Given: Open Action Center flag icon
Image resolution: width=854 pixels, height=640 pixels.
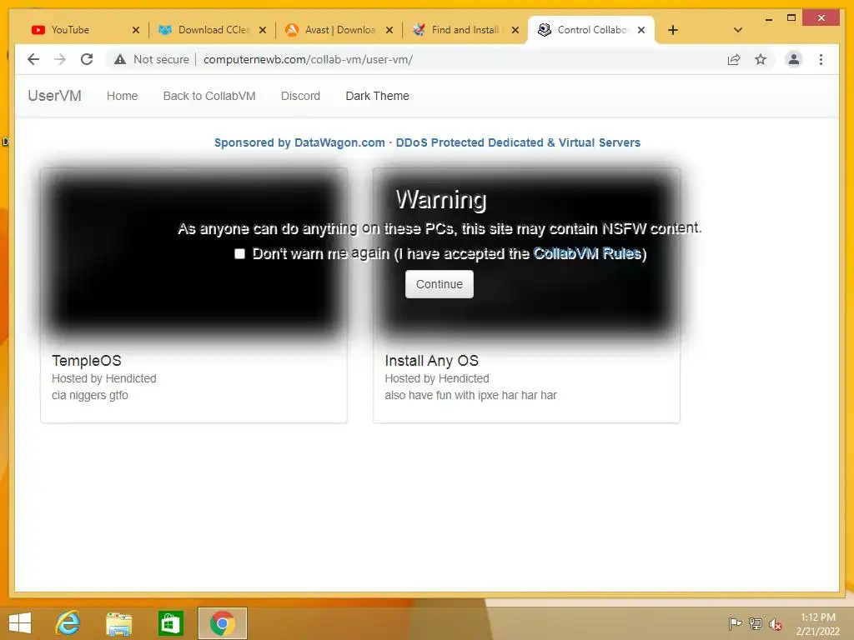Looking at the screenshot, I should pos(735,623).
